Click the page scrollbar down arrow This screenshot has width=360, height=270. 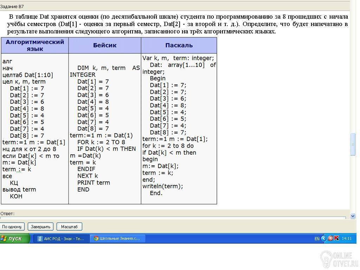pos(353,216)
